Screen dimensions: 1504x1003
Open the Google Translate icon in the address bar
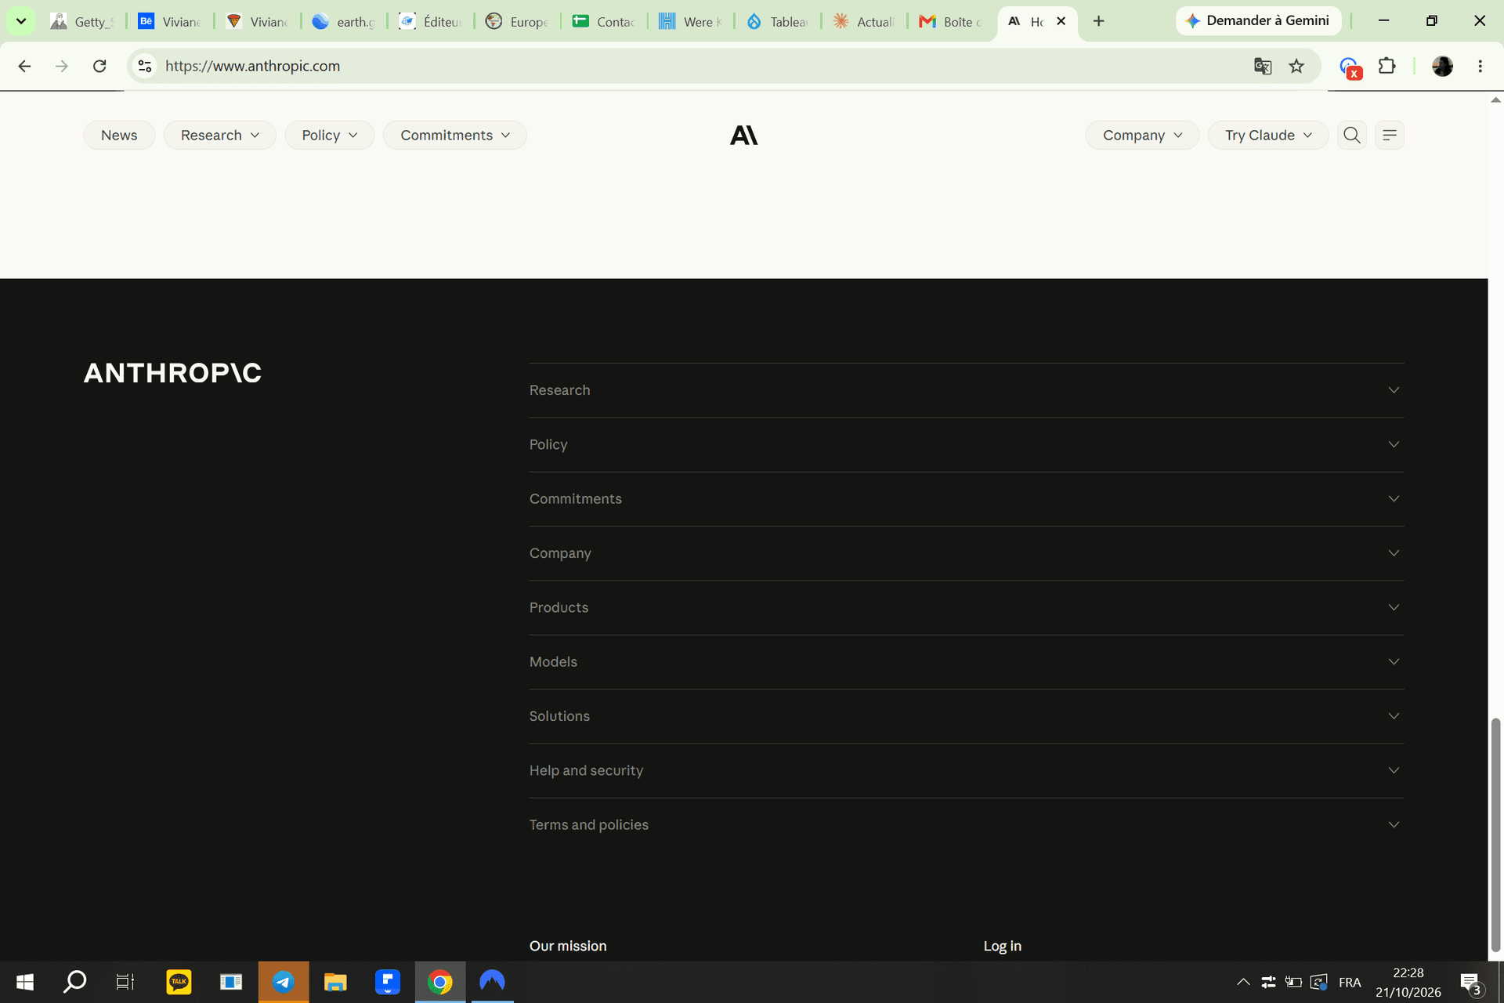[x=1262, y=66]
